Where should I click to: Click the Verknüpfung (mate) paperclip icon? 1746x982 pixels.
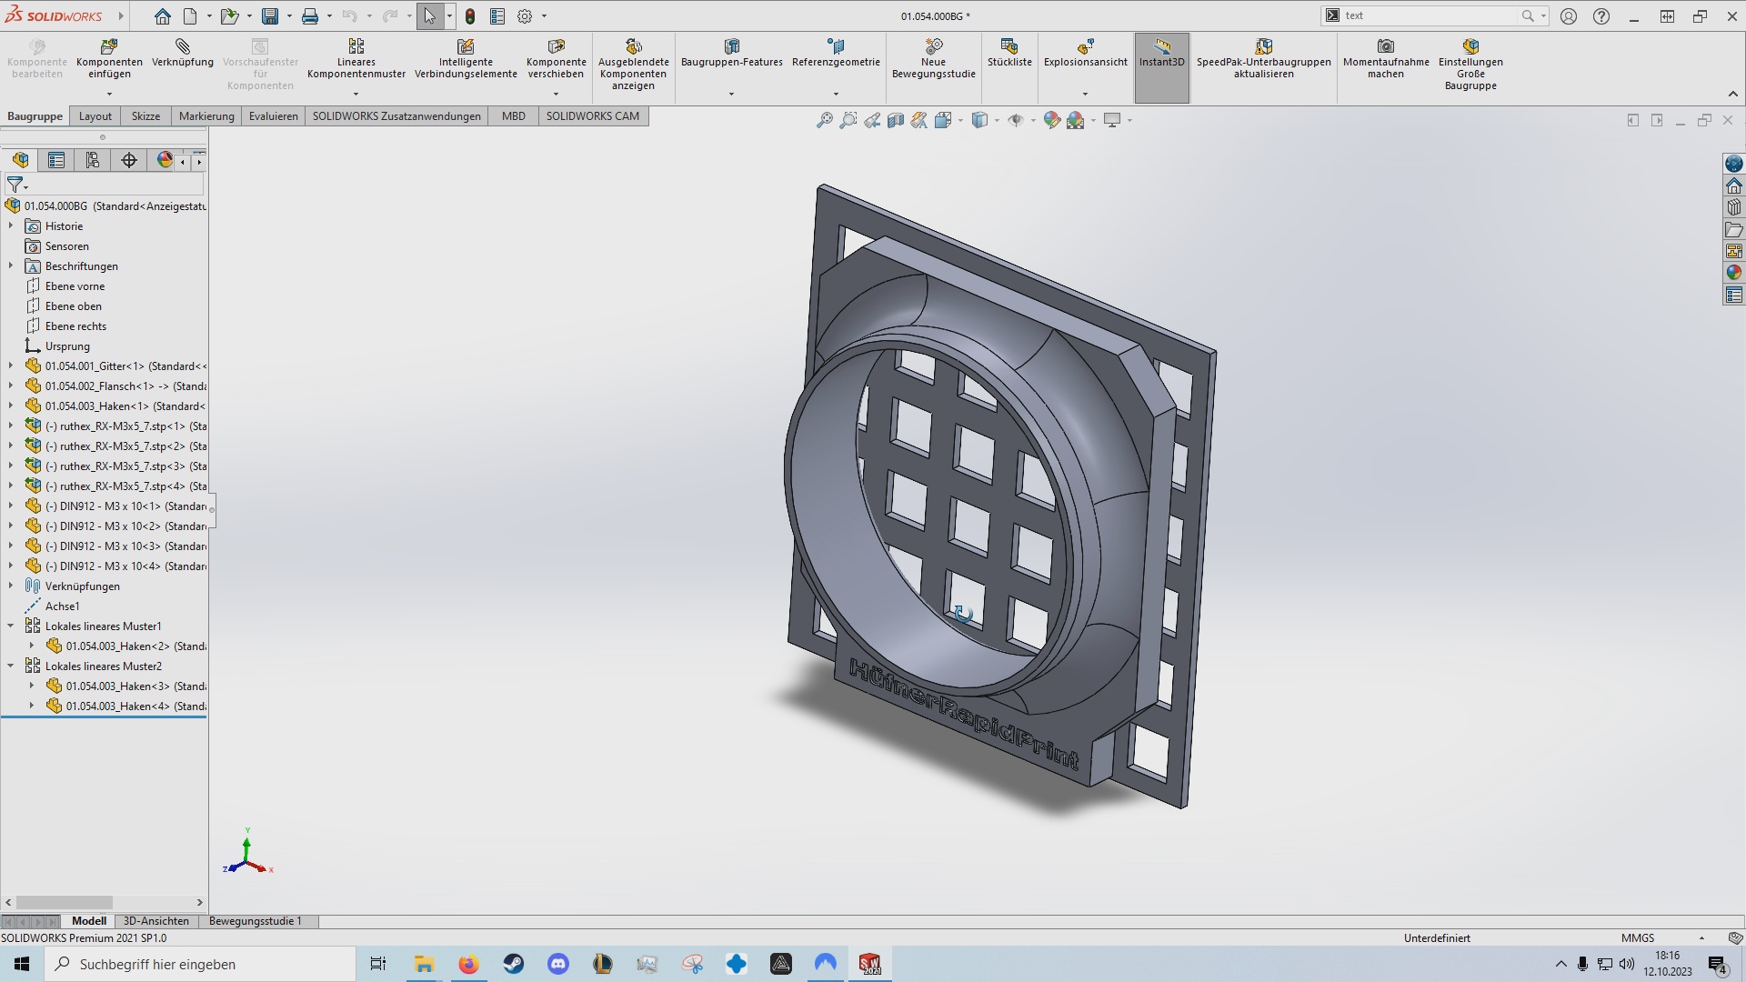coord(183,46)
